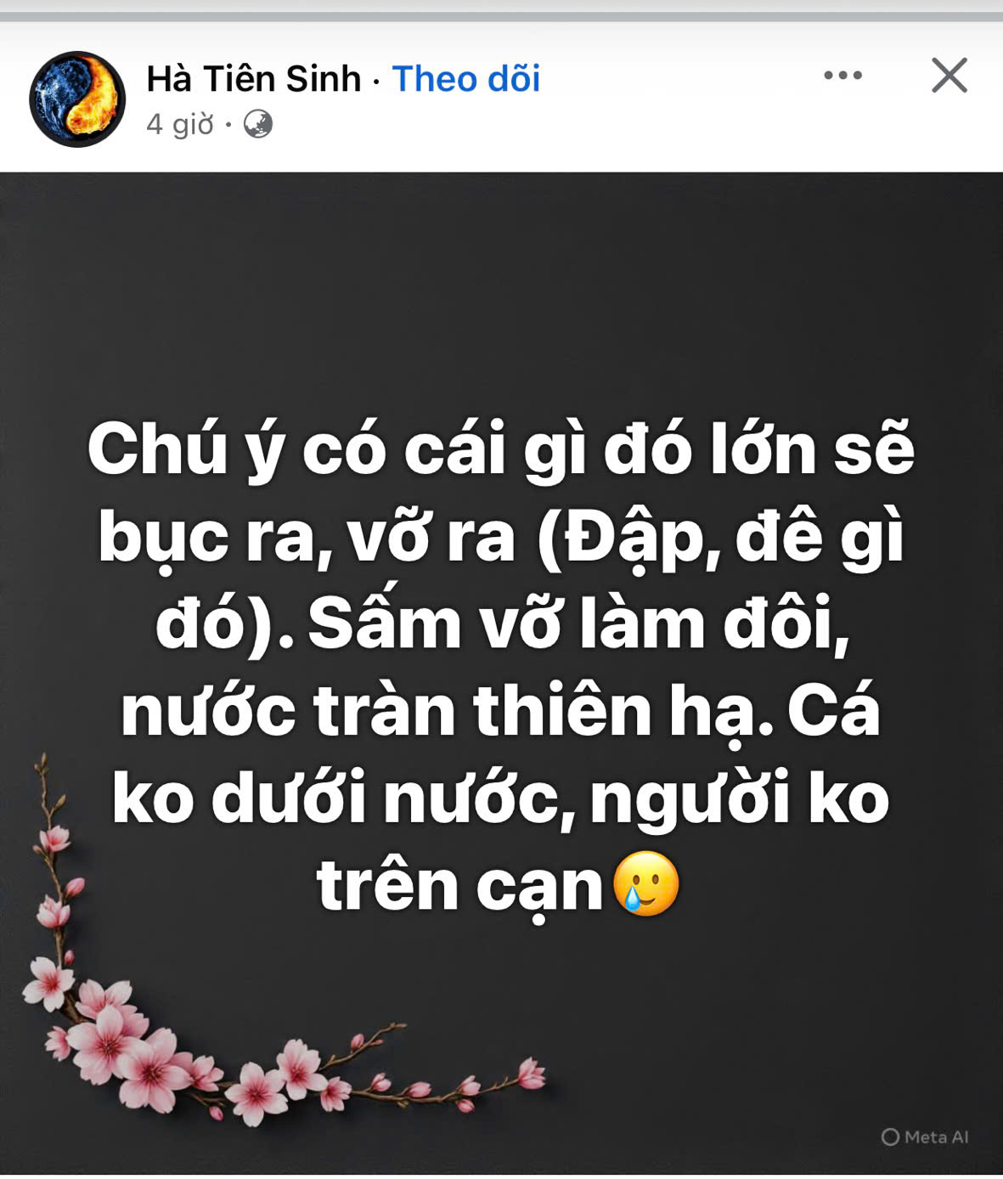The height and width of the screenshot is (1179, 1003).
Task: Click the text '(Đập, đê gì'
Action: 721,539
